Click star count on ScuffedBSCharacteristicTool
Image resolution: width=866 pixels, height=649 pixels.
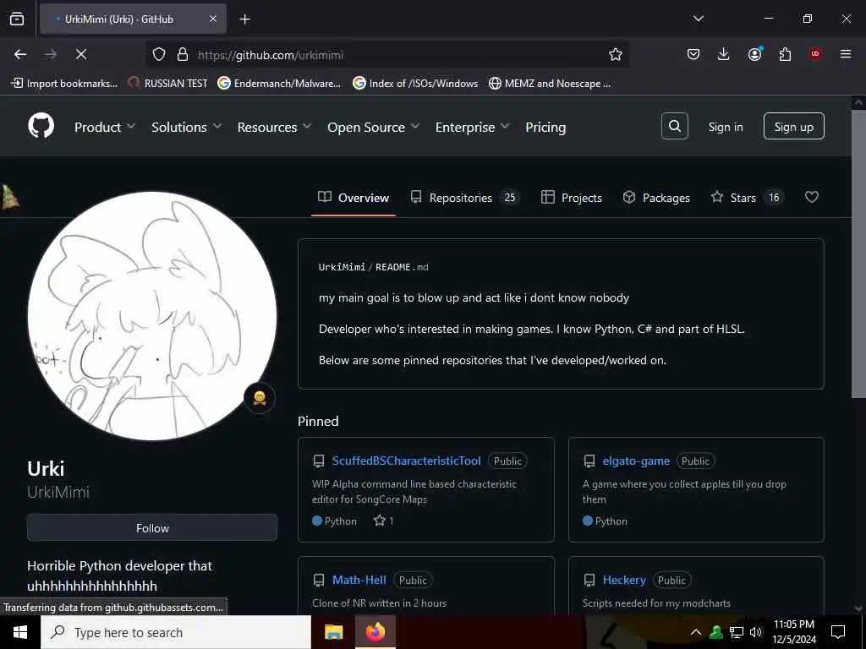pyautogui.click(x=383, y=521)
